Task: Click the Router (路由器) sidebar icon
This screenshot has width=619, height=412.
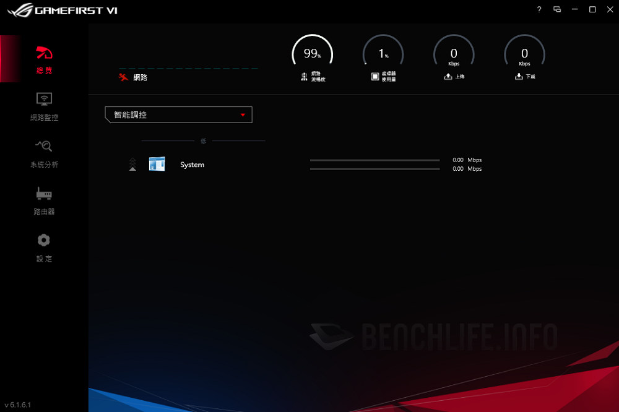Action: coord(43,198)
